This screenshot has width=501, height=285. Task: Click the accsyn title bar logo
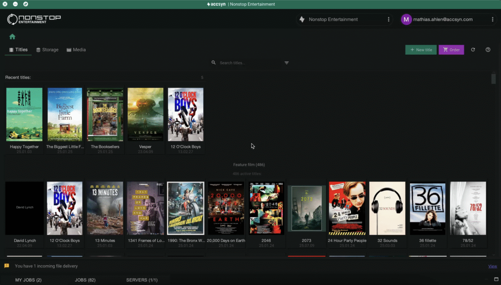pyautogui.click(x=216, y=4)
